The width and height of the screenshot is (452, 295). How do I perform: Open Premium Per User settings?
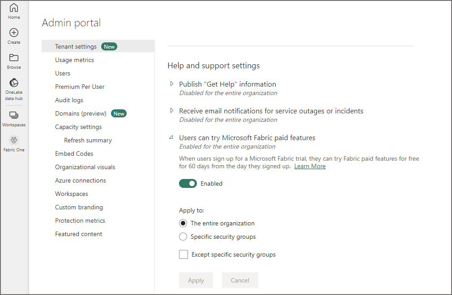click(x=80, y=87)
